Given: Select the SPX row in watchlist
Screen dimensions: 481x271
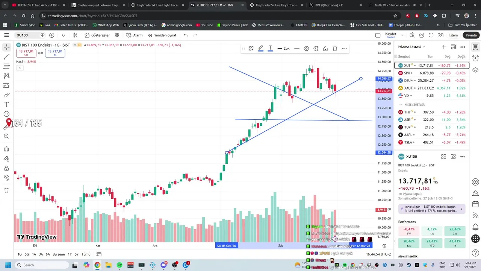Looking at the screenshot, I should pyautogui.click(x=432, y=73).
